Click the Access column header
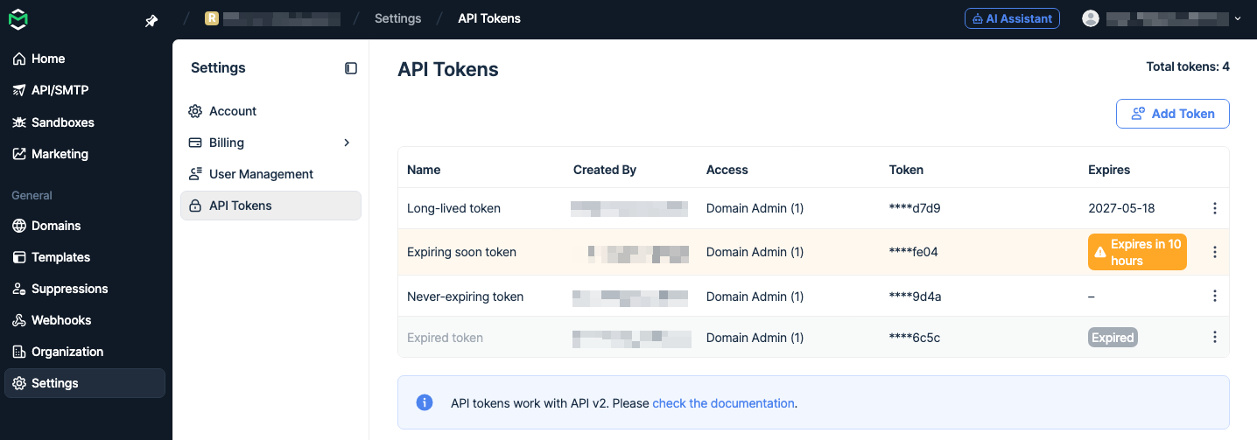This screenshot has height=440, width=1257. pyautogui.click(x=727, y=170)
